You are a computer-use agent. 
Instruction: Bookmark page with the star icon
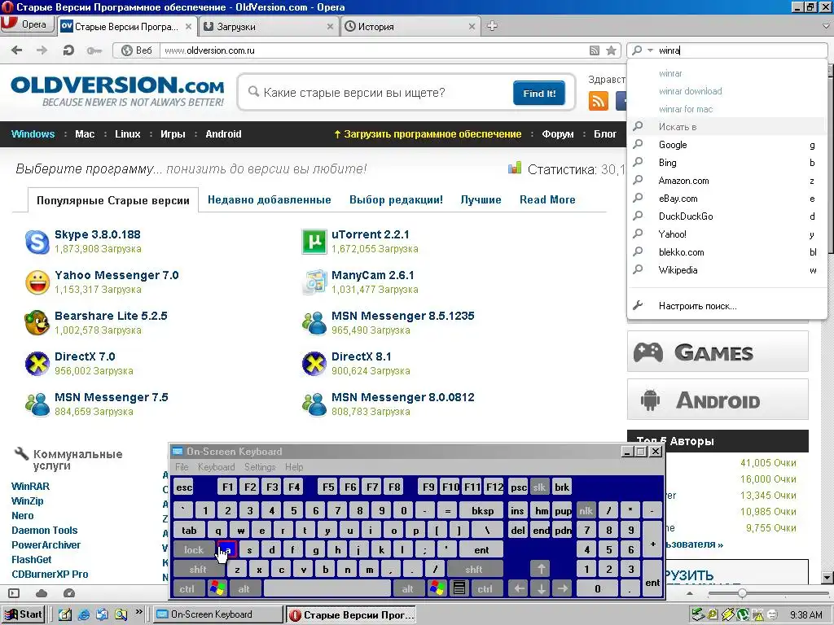tap(611, 50)
